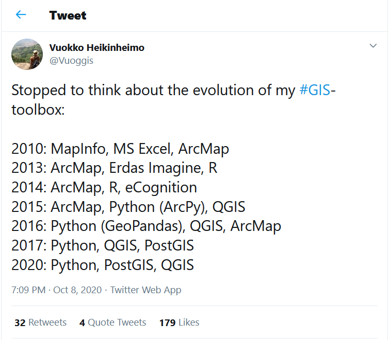Click the Tweet page heading
Screen dimensions: 390x340
click(68, 15)
